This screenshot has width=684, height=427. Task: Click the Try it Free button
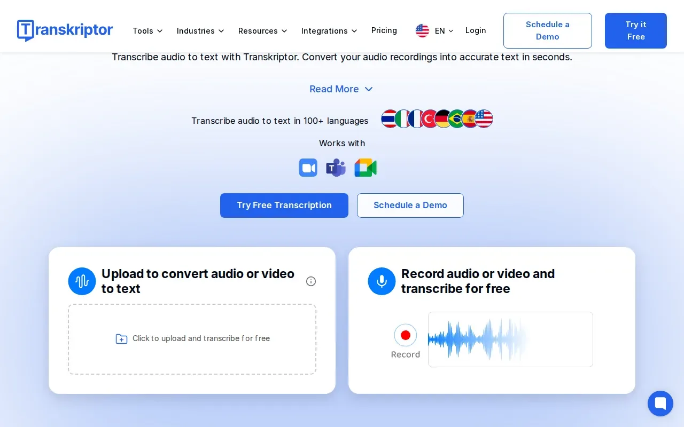point(636,30)
